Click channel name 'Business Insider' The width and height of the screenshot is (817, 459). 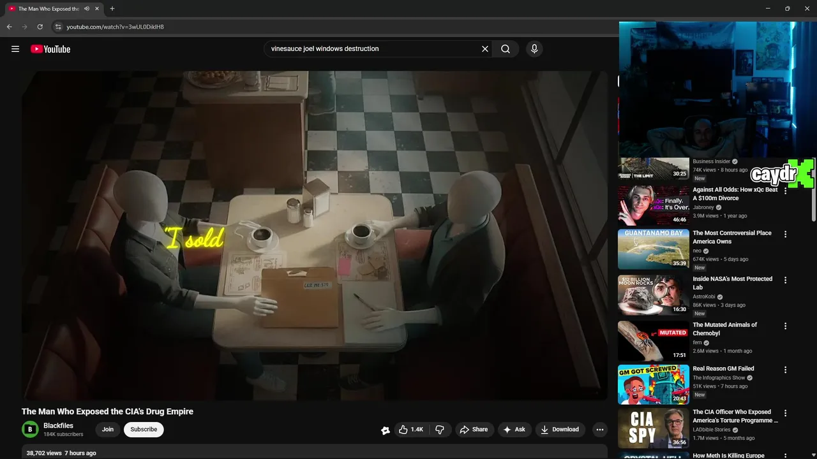712,161
